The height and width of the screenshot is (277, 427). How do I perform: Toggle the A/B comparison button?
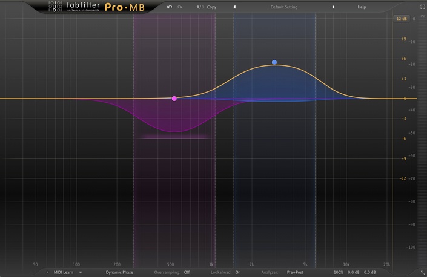coord(200,7)
